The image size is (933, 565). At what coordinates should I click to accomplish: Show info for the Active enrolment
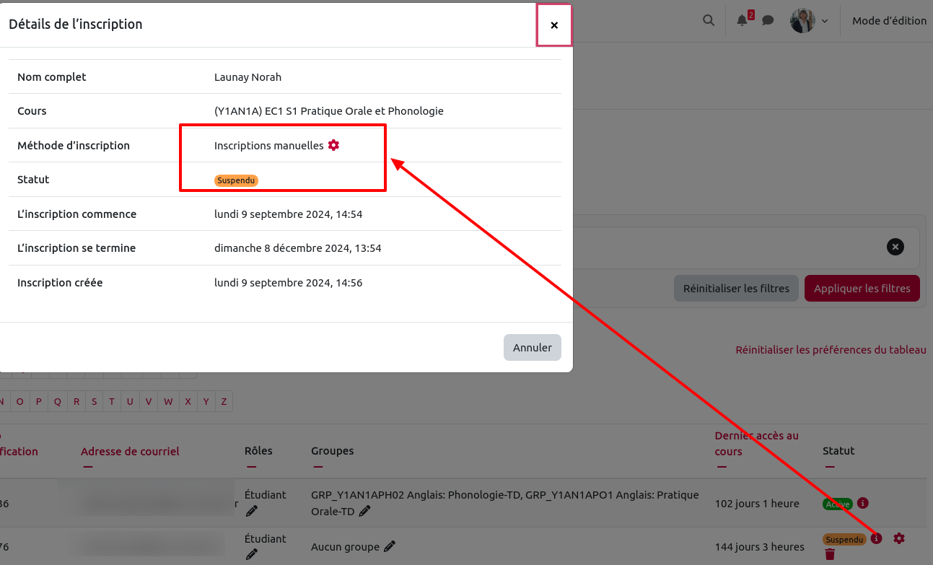pyautogui.click(x=863, y=503)
